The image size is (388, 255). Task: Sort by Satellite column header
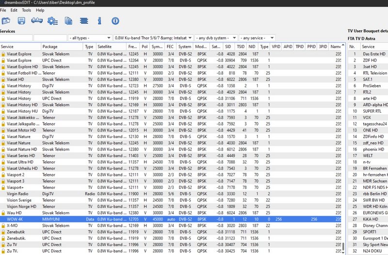click(112, 47)
